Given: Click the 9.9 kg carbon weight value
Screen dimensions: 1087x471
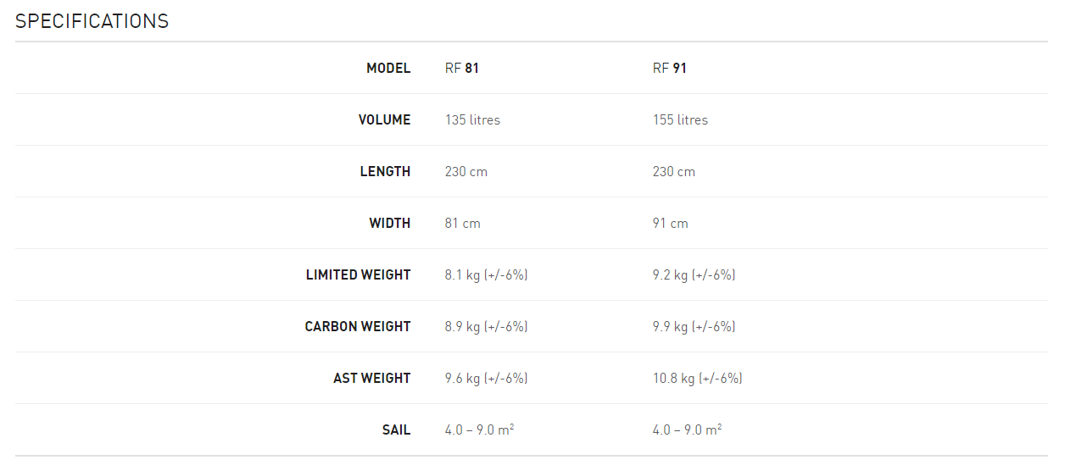Looking at the screenshot, I should point(694,326).
